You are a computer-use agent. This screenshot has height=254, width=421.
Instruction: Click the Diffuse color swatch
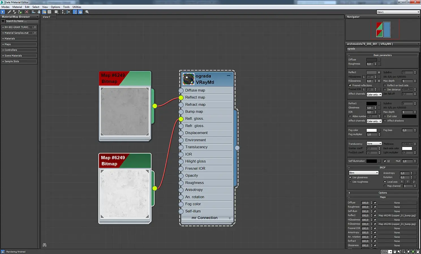pyautogui.click(x=371, y=60)
